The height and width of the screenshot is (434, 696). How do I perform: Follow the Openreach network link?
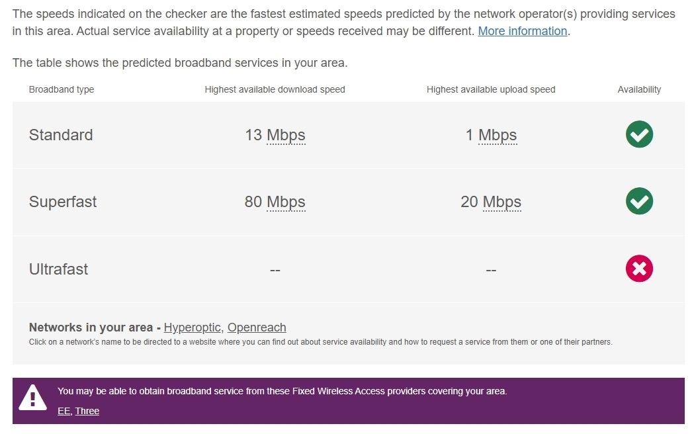257,327
